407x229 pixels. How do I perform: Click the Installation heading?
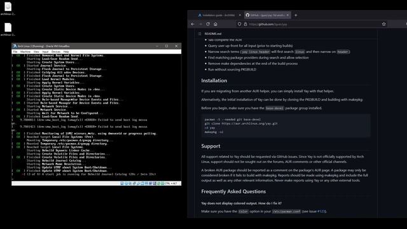(x=214, y=81)
